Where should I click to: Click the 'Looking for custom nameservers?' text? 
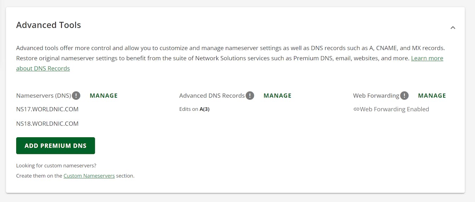point(56,166)
